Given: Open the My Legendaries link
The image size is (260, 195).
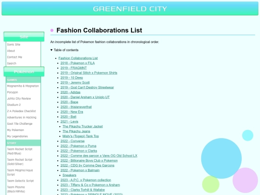Looking at the screenshot, I should pyautogui.click(x=17, y=136).
